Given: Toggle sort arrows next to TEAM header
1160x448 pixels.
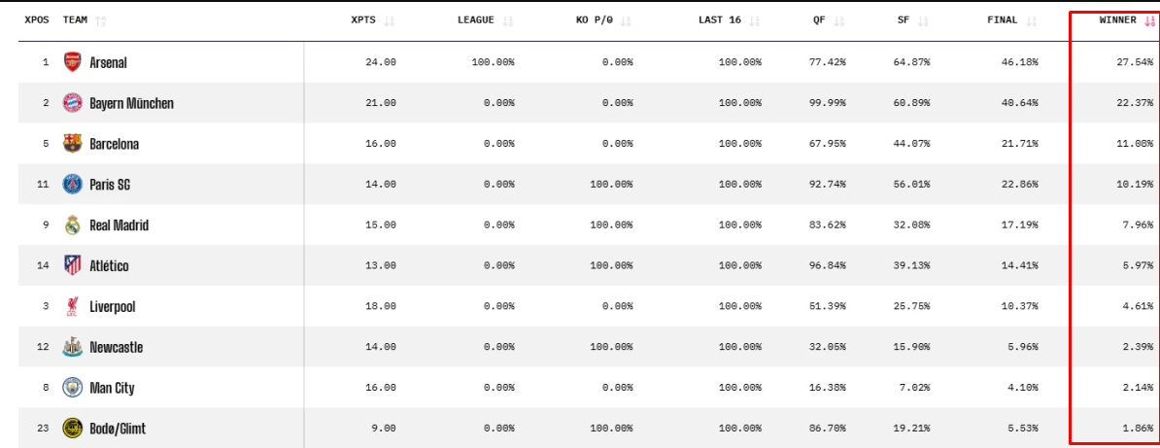Looking at the screenshot, I should [x=101, y=20].
